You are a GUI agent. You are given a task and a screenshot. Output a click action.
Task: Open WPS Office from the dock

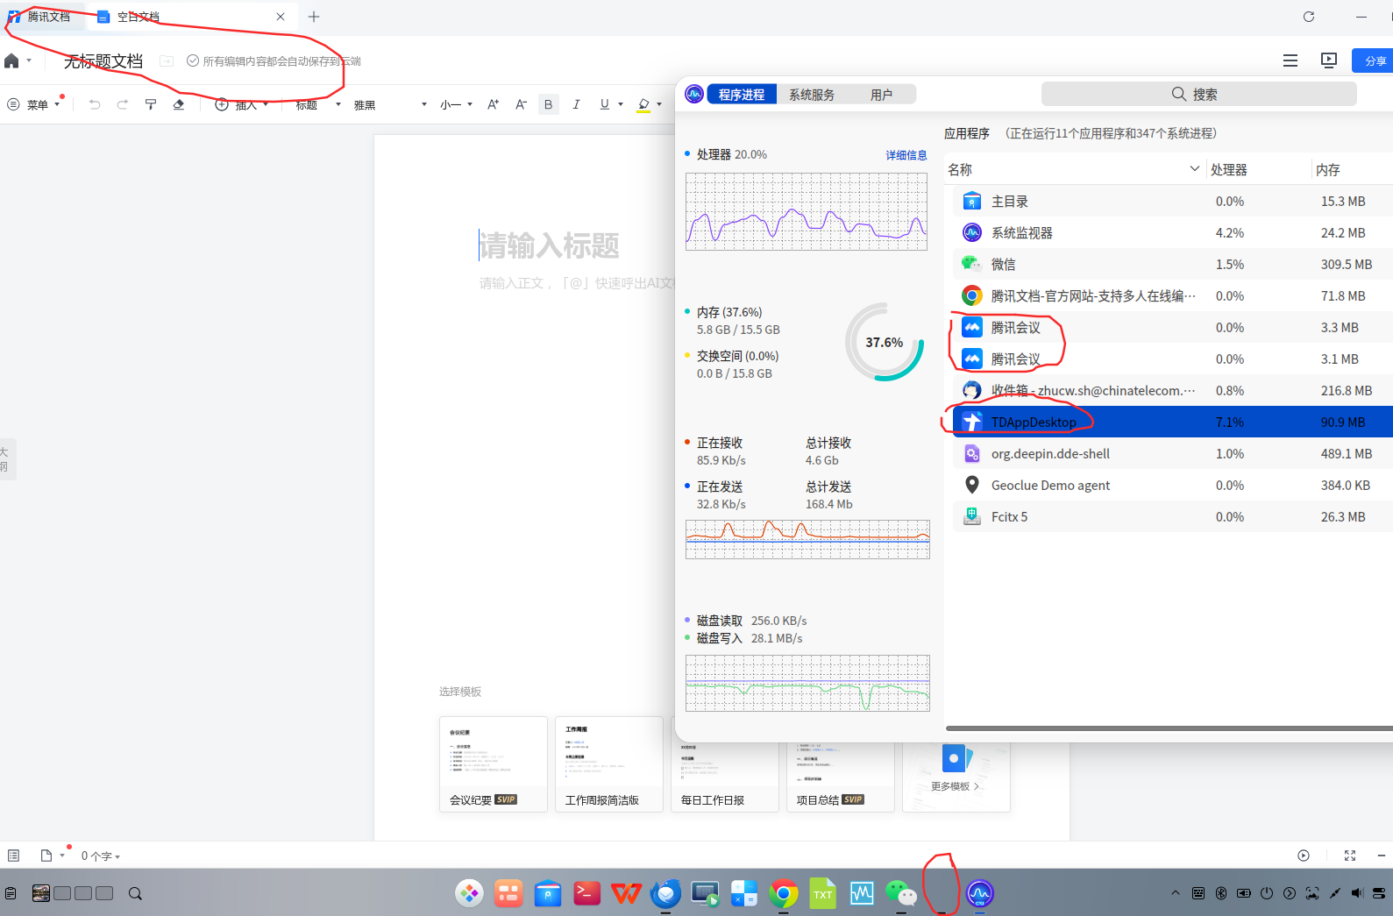tap(626, 893)
